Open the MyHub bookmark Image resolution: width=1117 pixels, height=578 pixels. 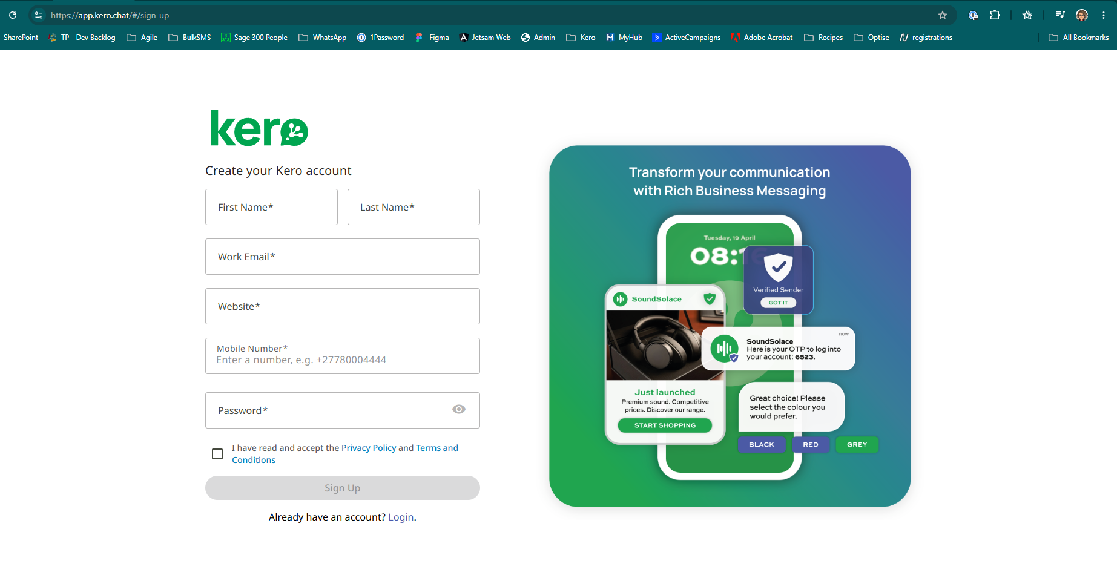[624, 38]
